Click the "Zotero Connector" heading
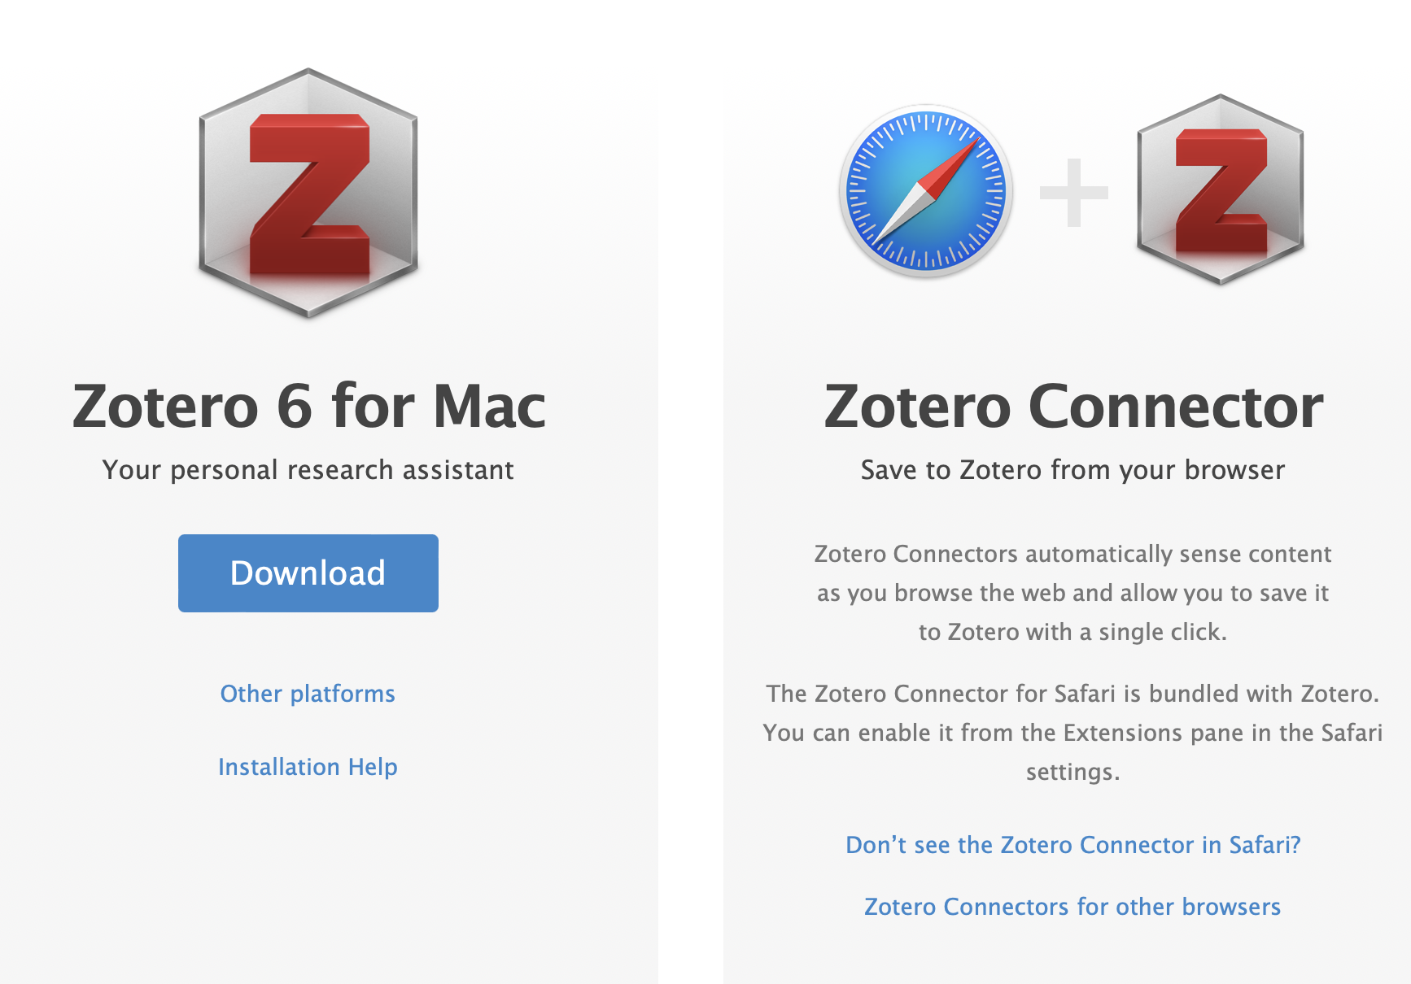Image resolution: width=1411 pixels, height=984 pixels. pos(1073,406)
